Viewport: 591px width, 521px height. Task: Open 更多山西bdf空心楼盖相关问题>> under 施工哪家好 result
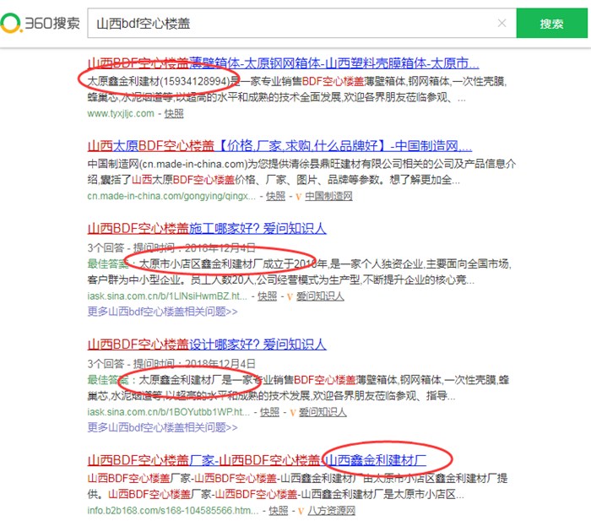tap(162, 312)
